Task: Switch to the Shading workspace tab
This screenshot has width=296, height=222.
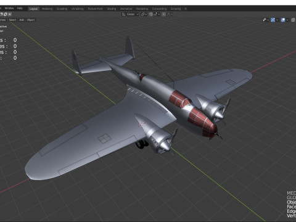Action: [112, 9]
